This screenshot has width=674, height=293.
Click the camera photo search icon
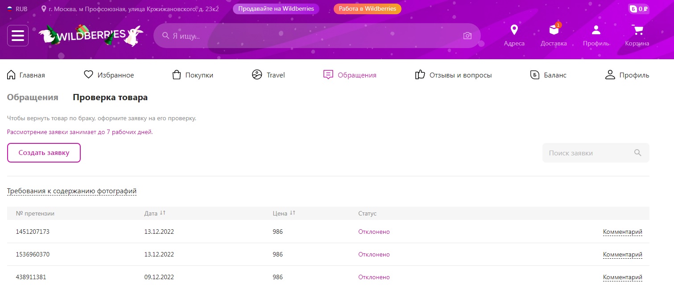[467, 36]
